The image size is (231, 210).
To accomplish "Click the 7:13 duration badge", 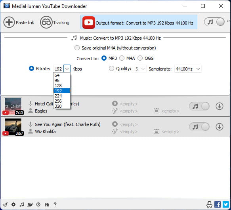I will [19, 113].
